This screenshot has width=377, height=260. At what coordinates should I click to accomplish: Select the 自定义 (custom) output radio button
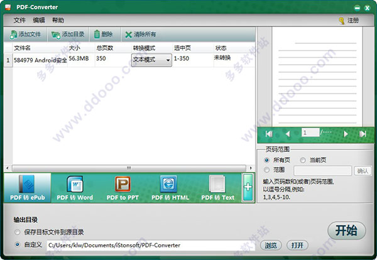coord(18,245)
